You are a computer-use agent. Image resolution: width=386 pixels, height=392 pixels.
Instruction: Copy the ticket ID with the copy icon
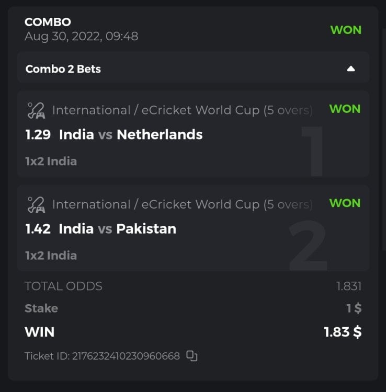pos(192,356)
